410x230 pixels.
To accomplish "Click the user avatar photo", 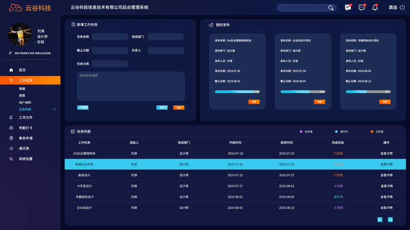I will click(x=20, y=34).
